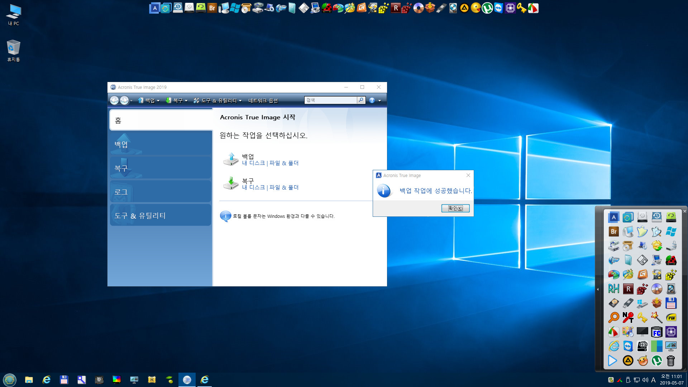688x387 pixels.
Task: Launch the PDF icon in the launcher panel
Action: [x=671, y=317]
